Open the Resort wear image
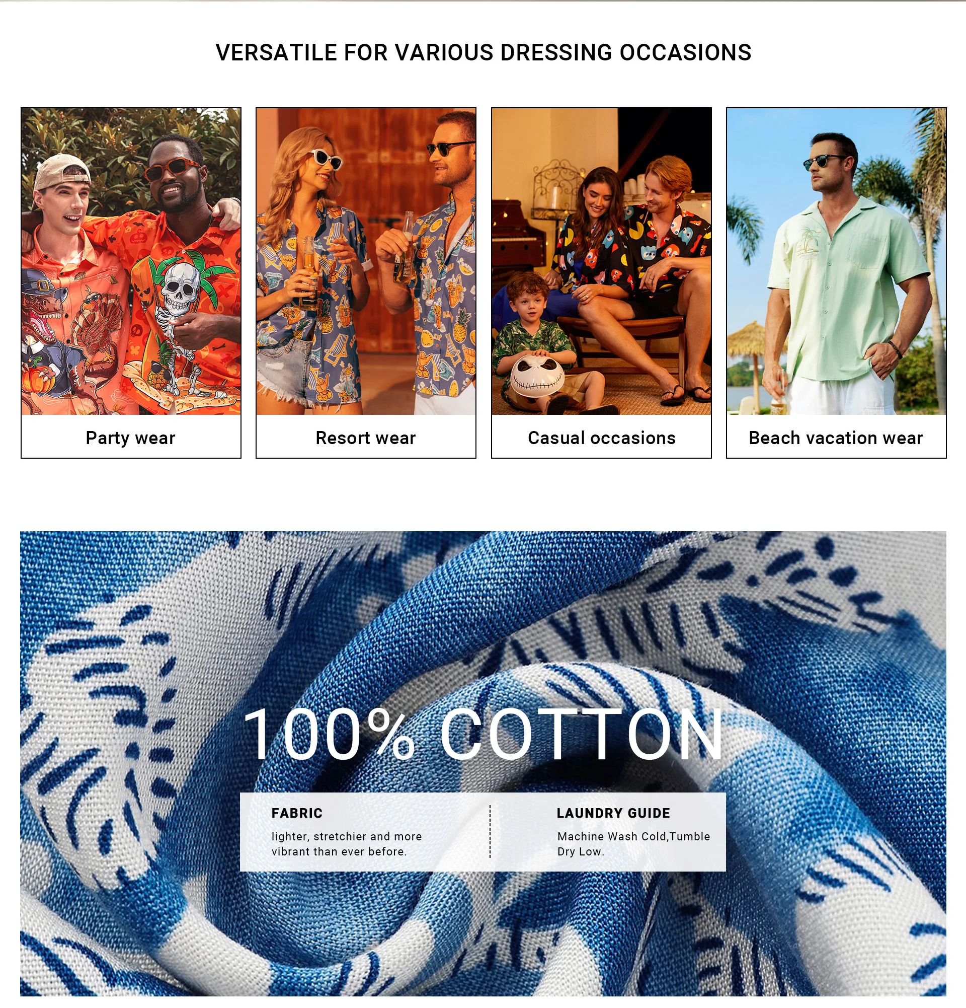966x1008 pixels. [x=366, y=261]
